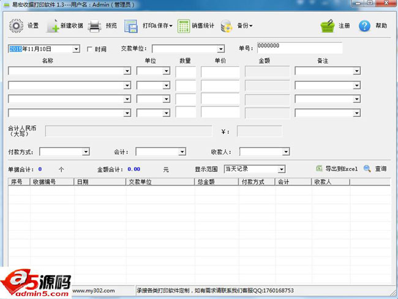The height and width of the screenshot is (299, 398).
Task: Open the date picker dropdown arrow
Action: 76,49
